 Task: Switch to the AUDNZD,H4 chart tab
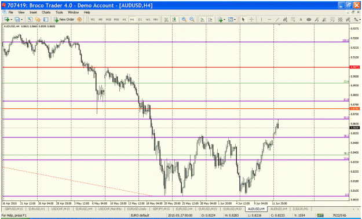(279, 209)
